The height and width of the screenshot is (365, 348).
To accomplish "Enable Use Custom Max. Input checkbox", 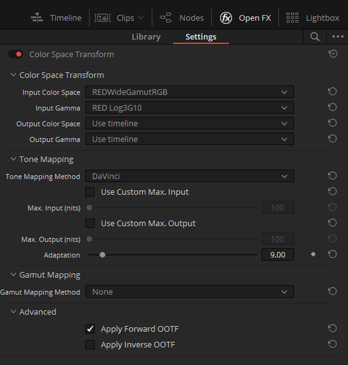I will [90, 192].
